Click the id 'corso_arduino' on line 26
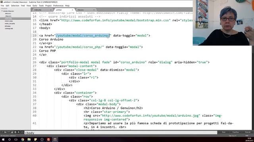The height and width of the screenshot is (142, 254). 133,62
